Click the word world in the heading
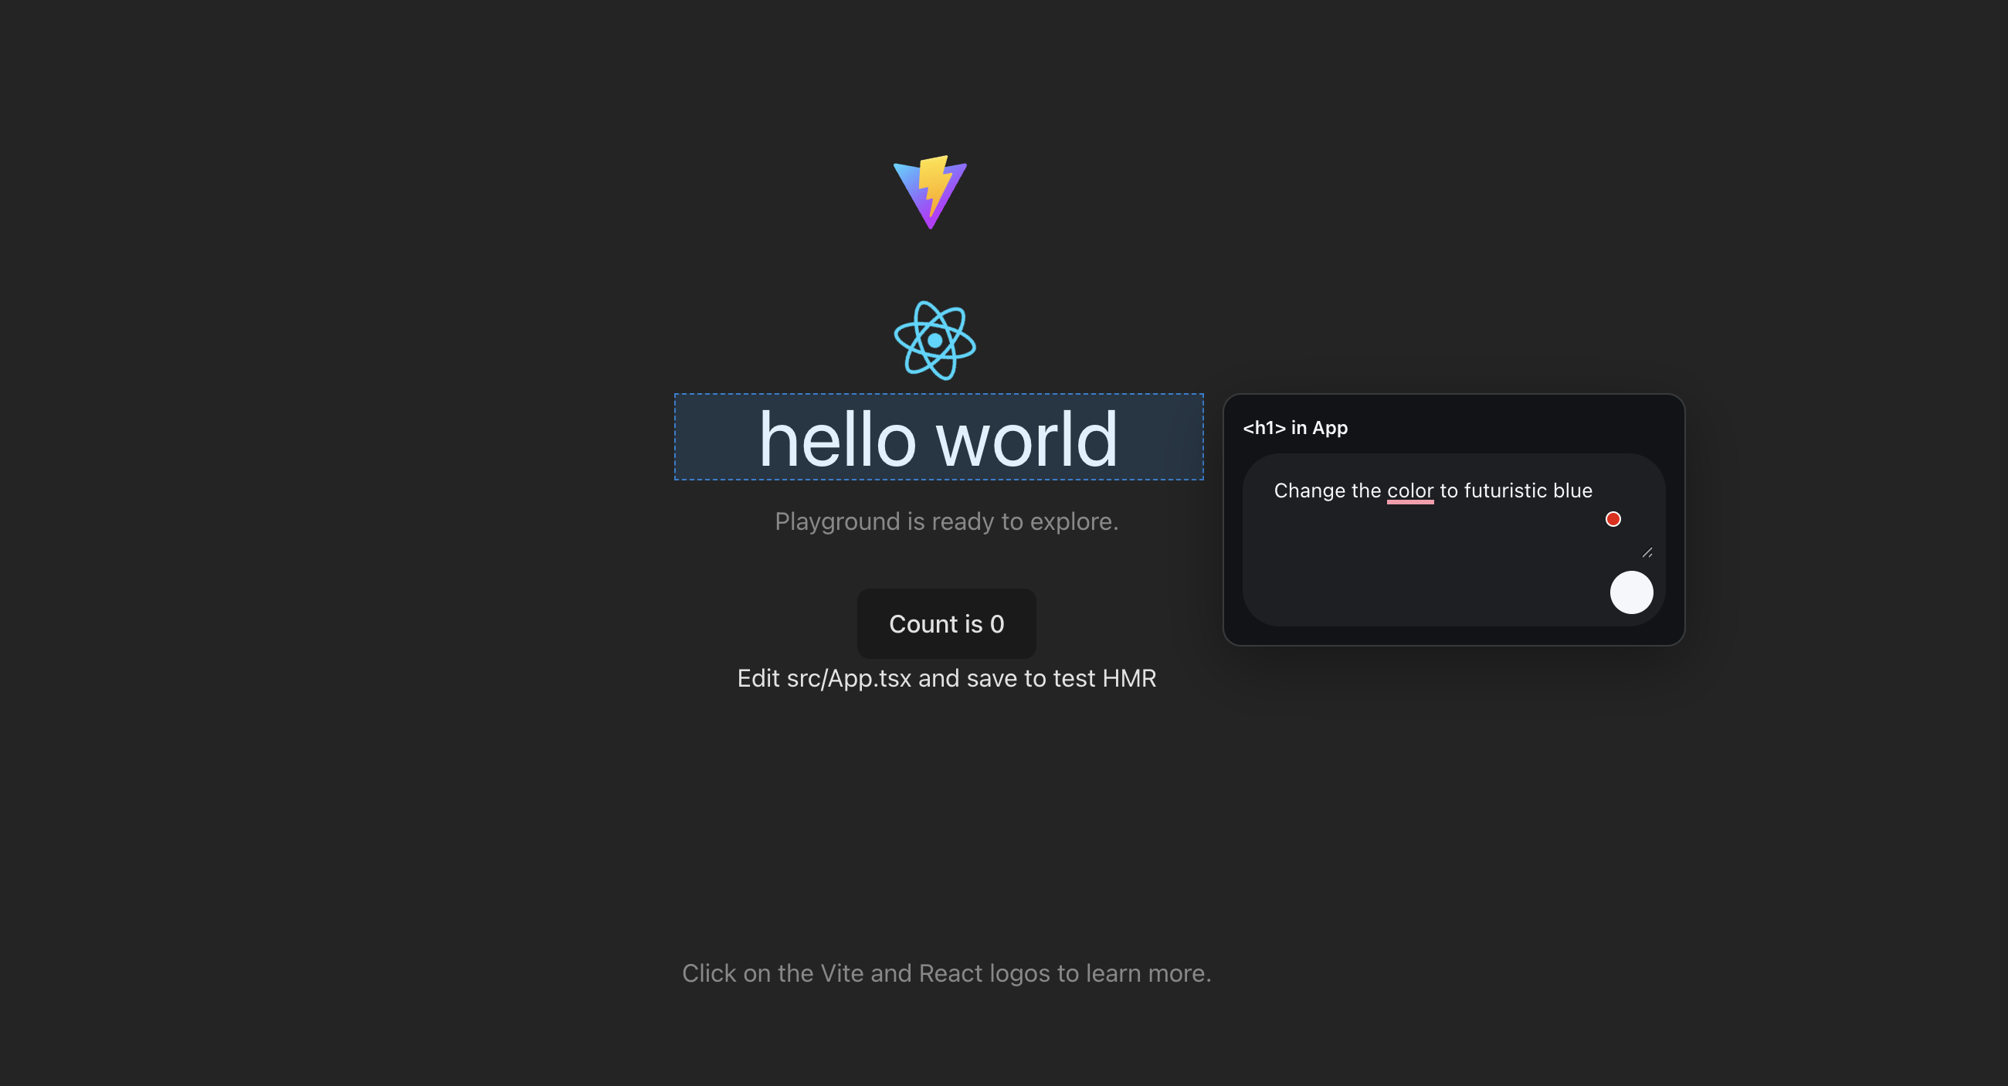 click(x=1026, y=440)
